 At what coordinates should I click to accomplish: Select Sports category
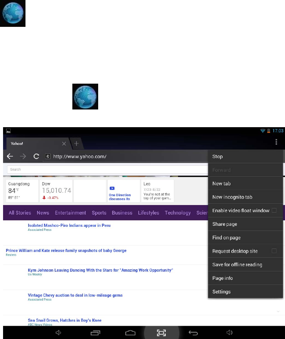99,213
